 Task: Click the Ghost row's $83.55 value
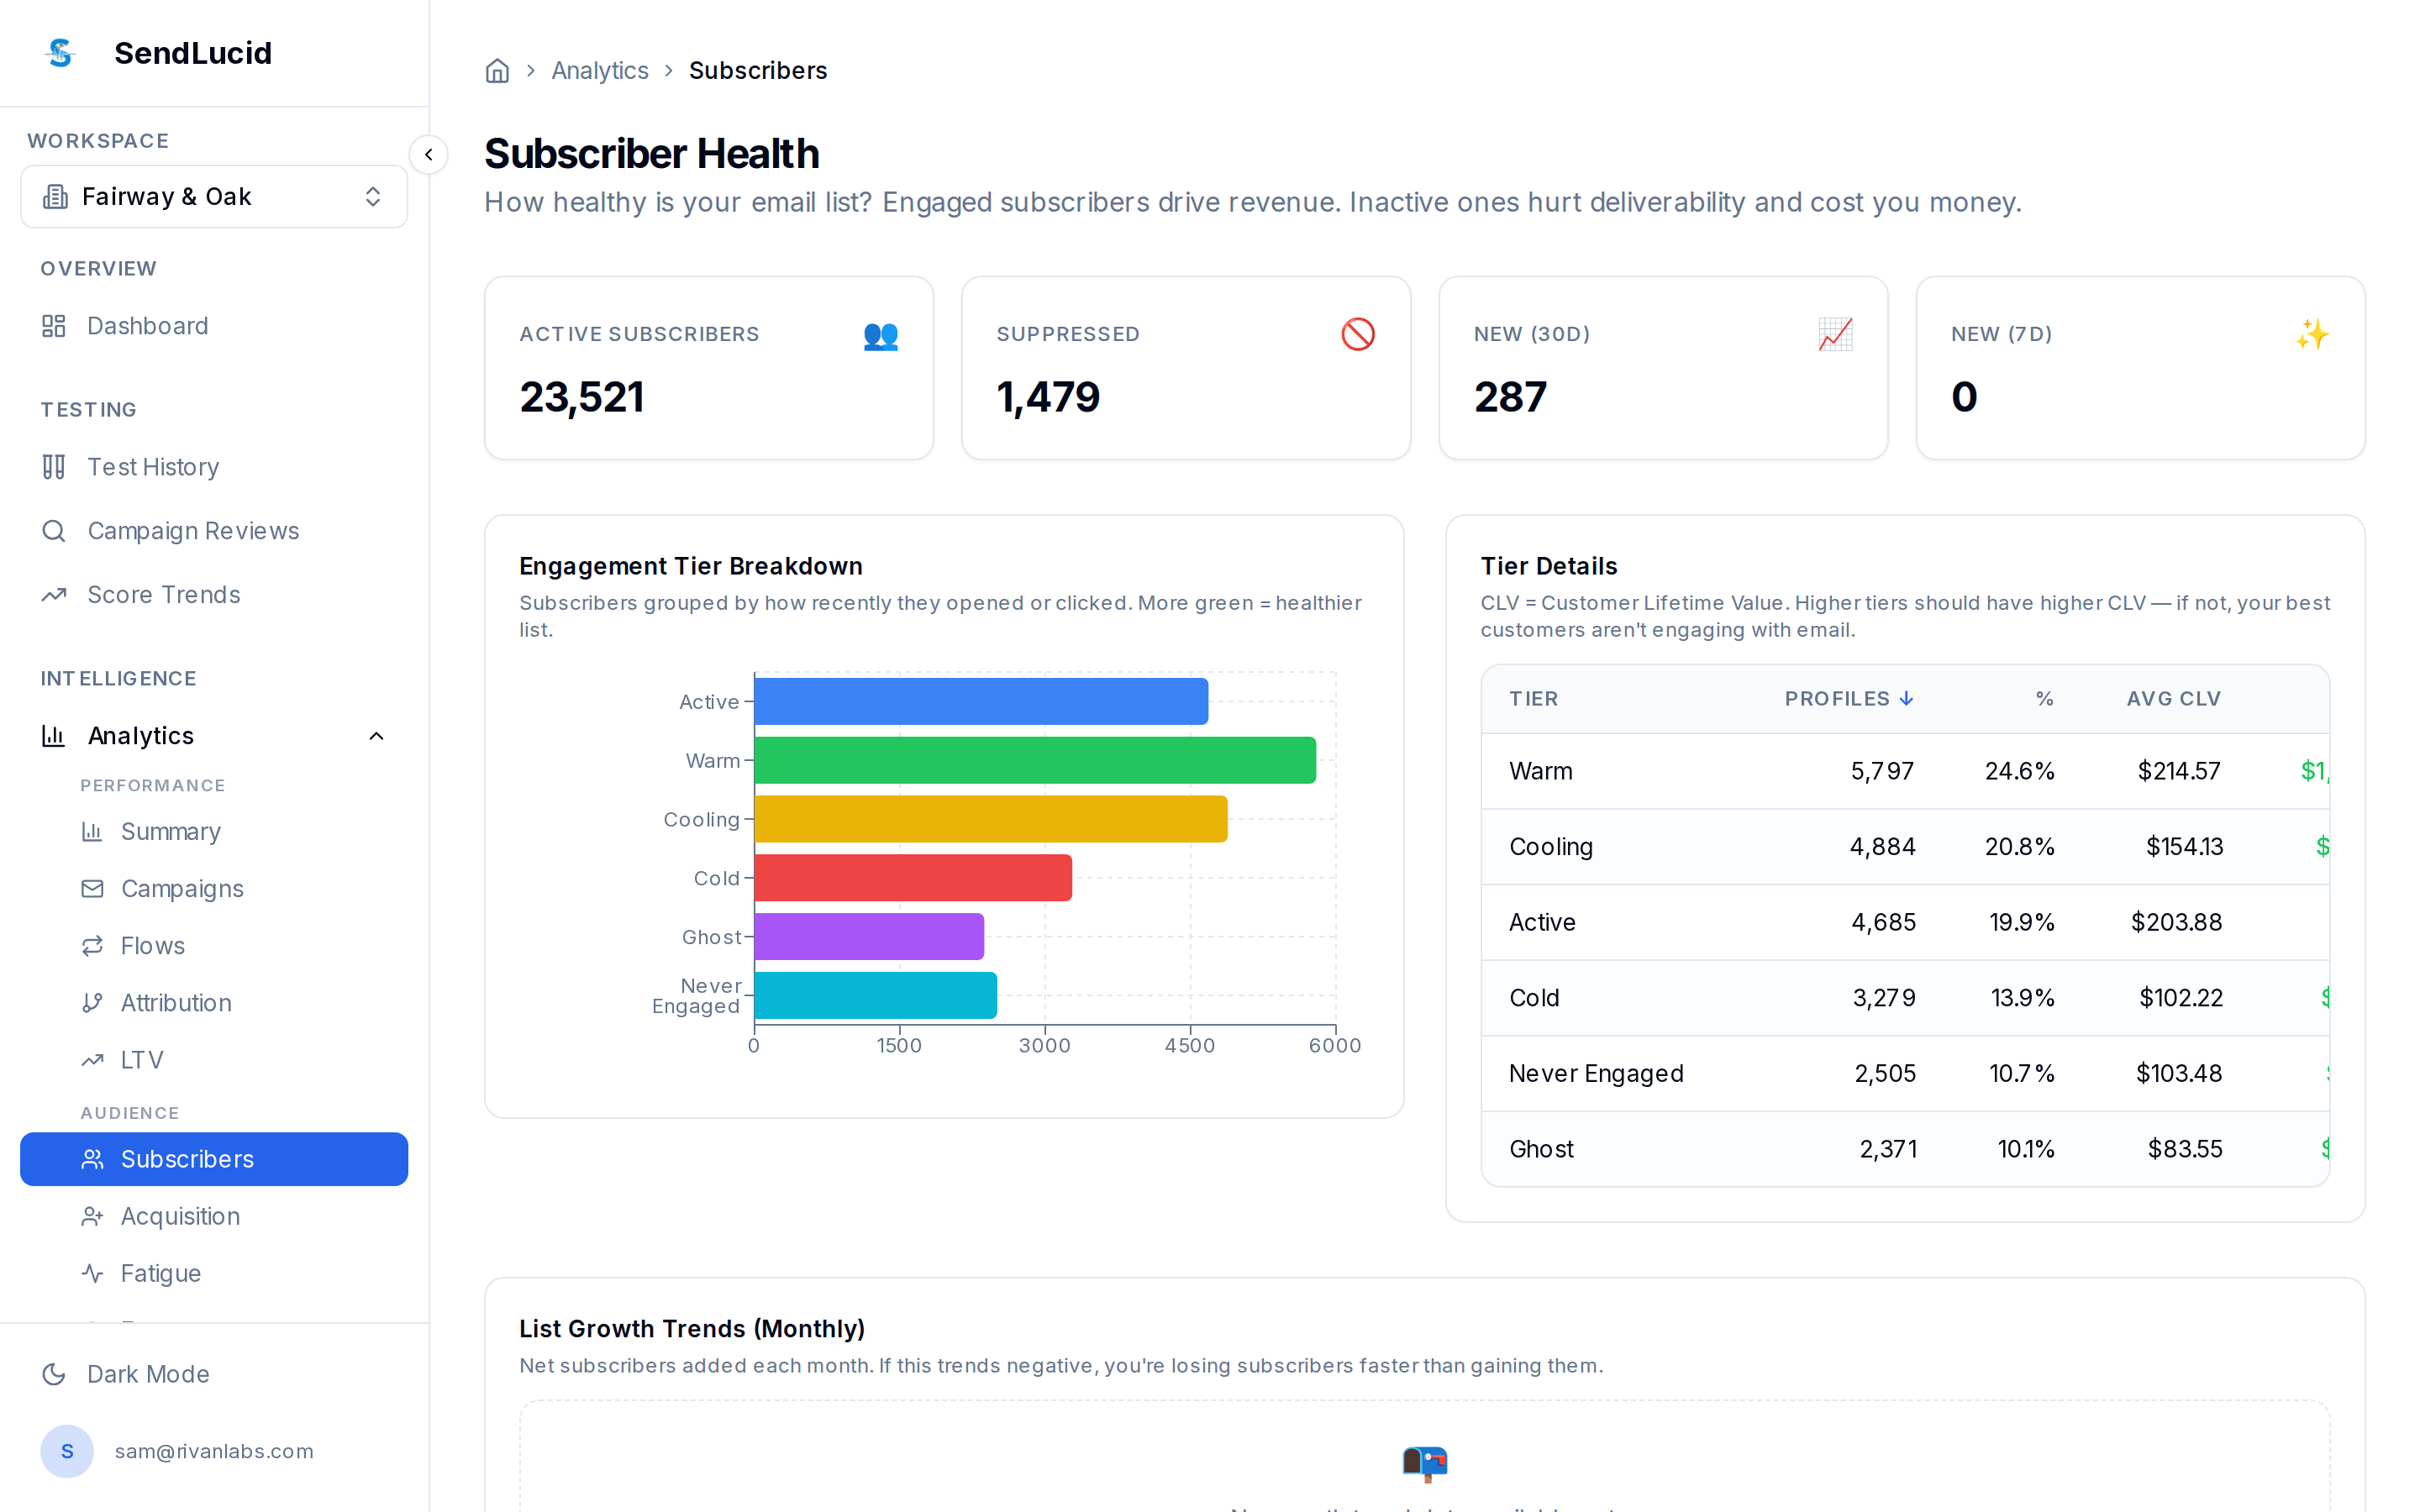[2185, 1149]
